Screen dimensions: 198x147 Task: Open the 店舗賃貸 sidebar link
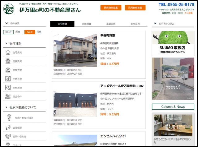click(x=17, y=61)
